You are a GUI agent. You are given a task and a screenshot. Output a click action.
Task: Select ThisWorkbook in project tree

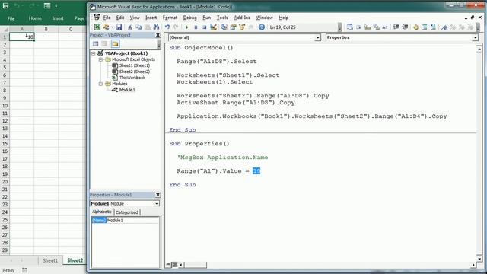tap(132, 78)
